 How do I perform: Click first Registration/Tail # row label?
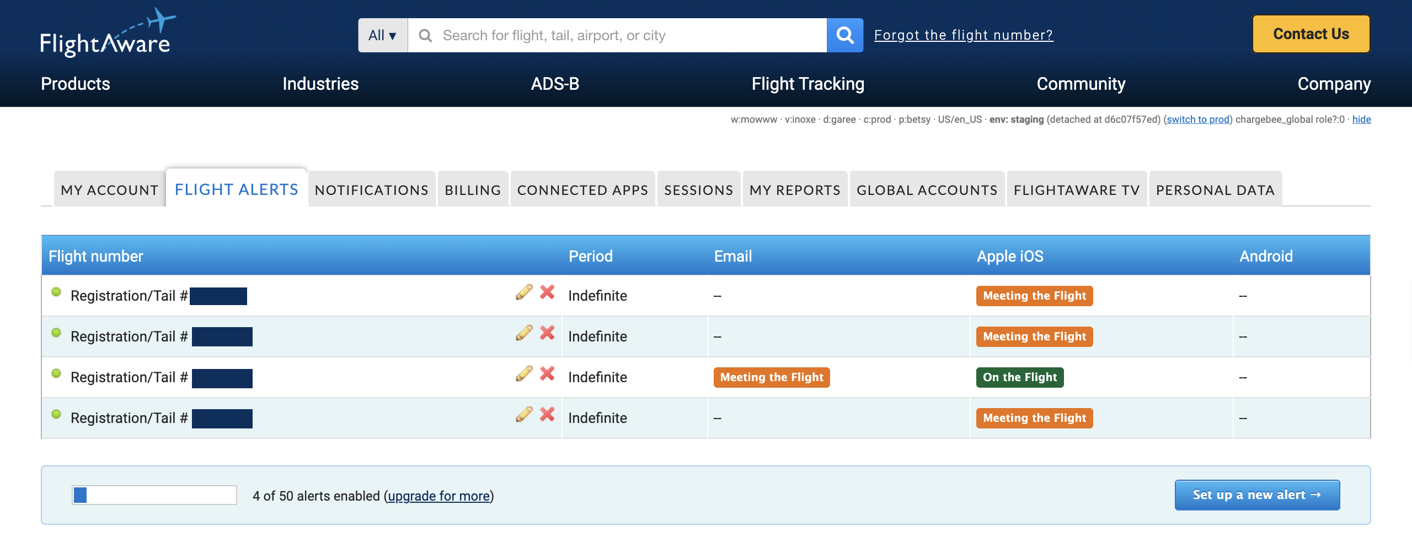[x=129, y=296]
